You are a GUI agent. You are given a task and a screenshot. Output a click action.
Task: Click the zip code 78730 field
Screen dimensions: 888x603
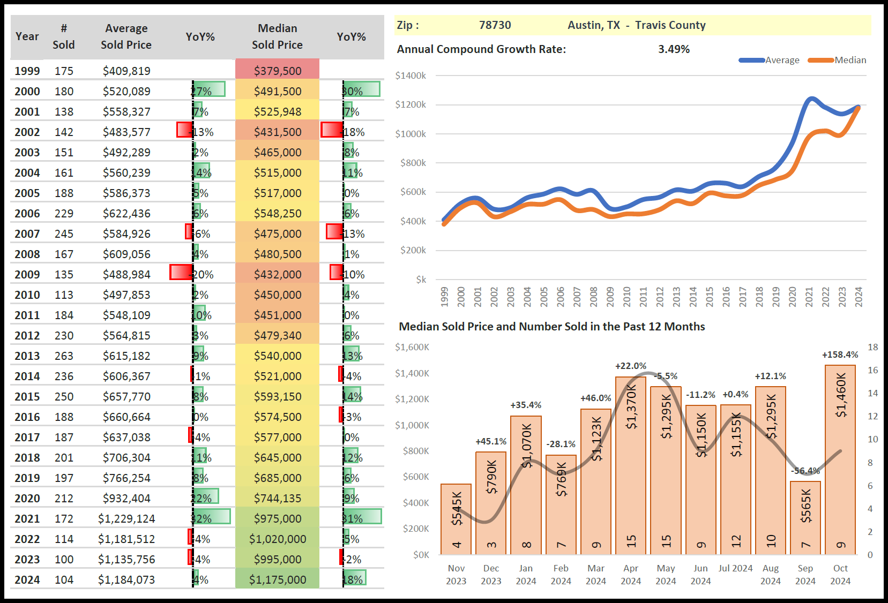point(495,25)
